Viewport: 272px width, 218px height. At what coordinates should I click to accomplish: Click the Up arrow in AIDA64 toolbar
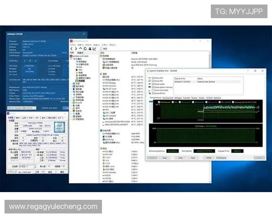[80, 48]
